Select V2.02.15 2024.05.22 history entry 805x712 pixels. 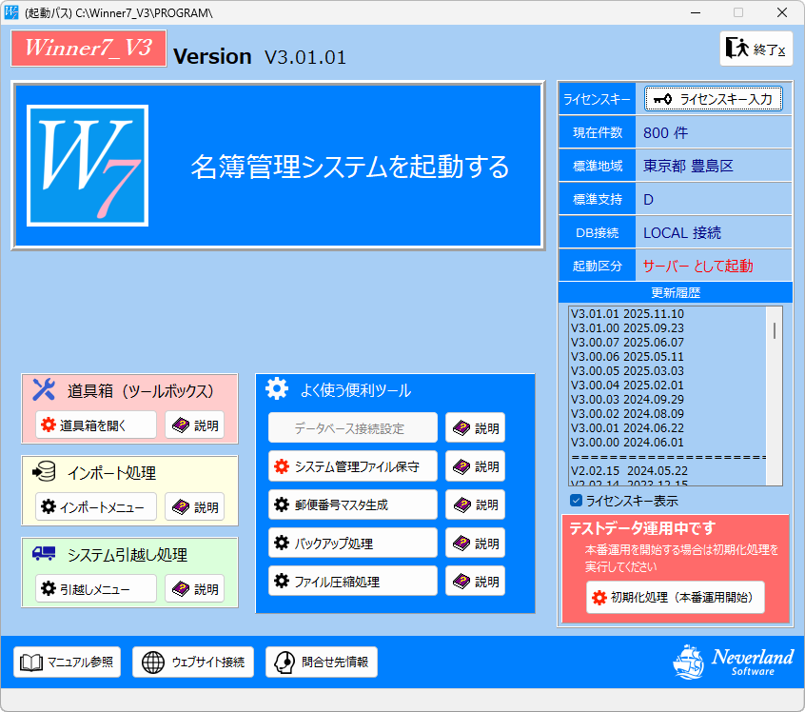(x=629, y=470)
